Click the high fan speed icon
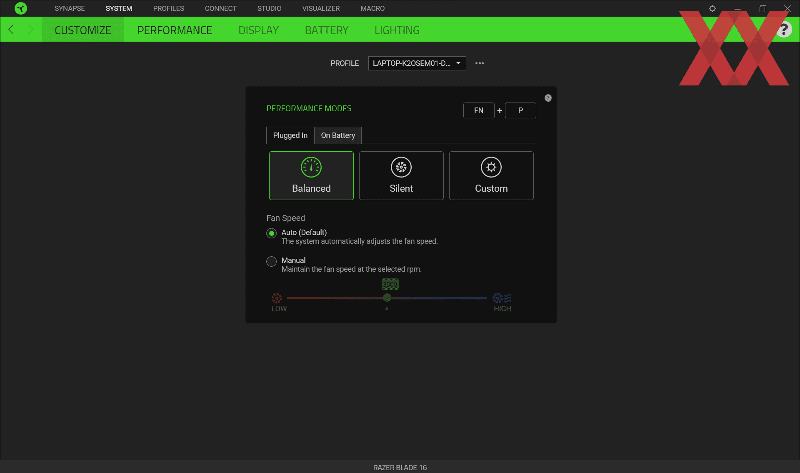800x473 pixels. pos(502,298)
